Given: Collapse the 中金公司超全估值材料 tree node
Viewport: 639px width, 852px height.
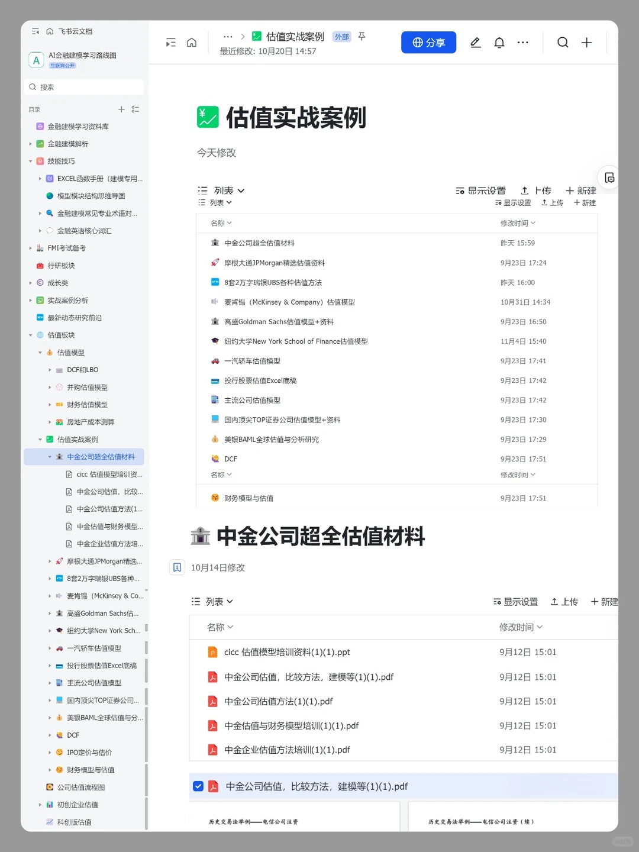Looking at the screenshot, I should (50, 457).
